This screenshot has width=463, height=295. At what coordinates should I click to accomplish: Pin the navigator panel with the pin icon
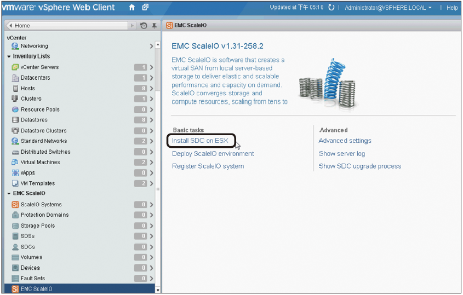point(154,26)
